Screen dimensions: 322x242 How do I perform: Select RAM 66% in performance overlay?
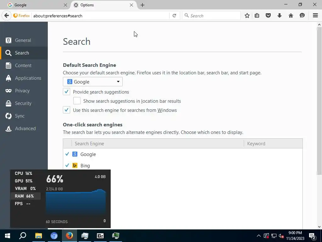click(x=25, y=196)
